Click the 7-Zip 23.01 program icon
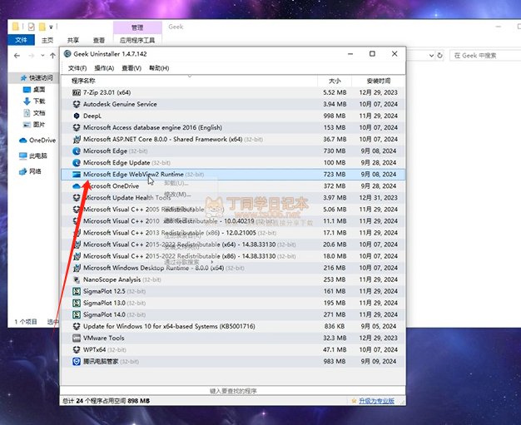 pyautogui.click(x=77, y=92)
